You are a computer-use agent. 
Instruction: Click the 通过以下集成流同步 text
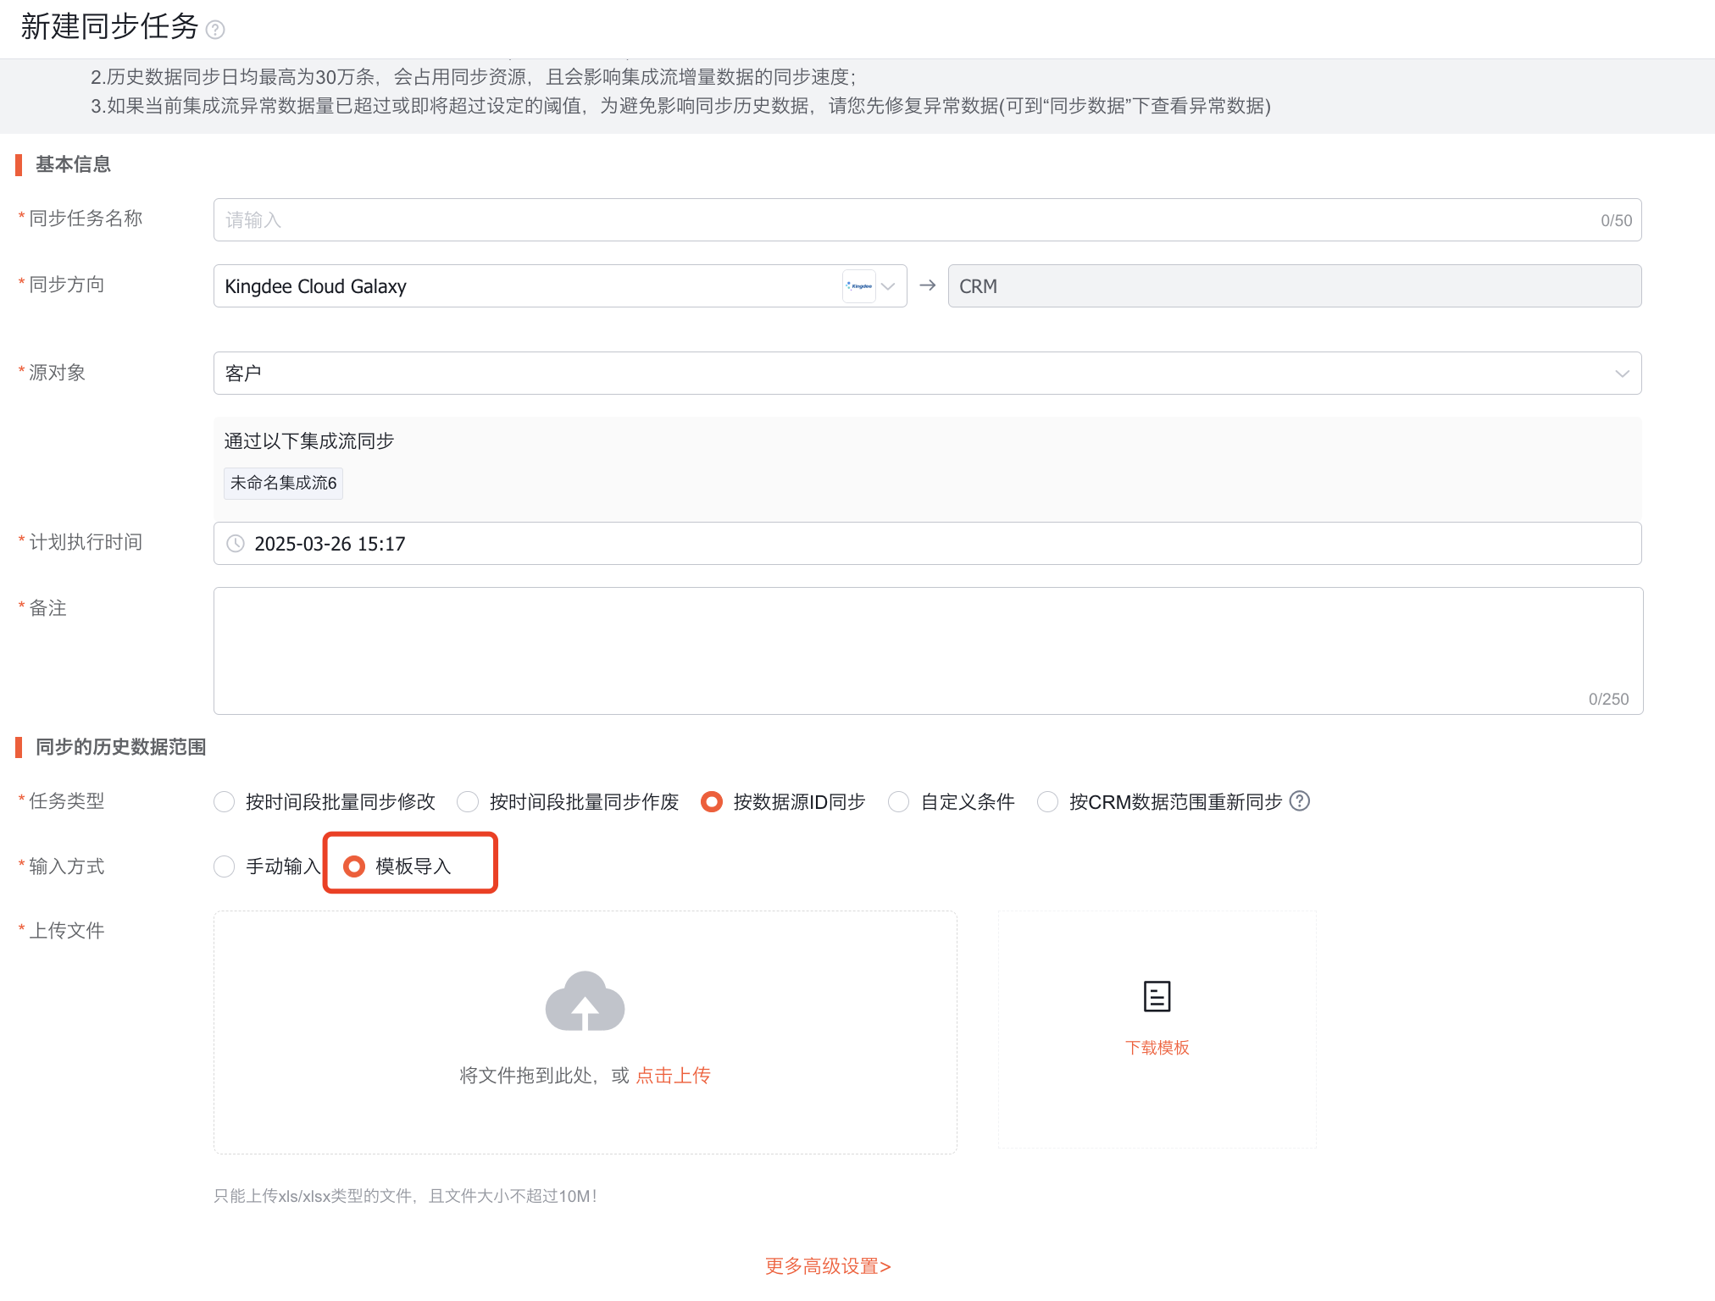[308, 441]
